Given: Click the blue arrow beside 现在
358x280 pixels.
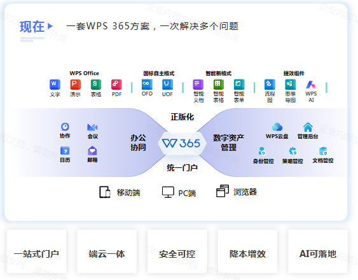Looking at the screenshot, I should coord(50,26).
